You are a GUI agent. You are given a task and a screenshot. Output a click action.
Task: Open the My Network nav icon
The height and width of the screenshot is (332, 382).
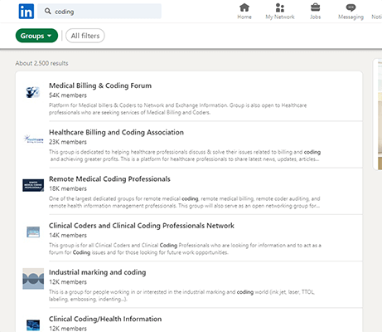pos(280,12)
